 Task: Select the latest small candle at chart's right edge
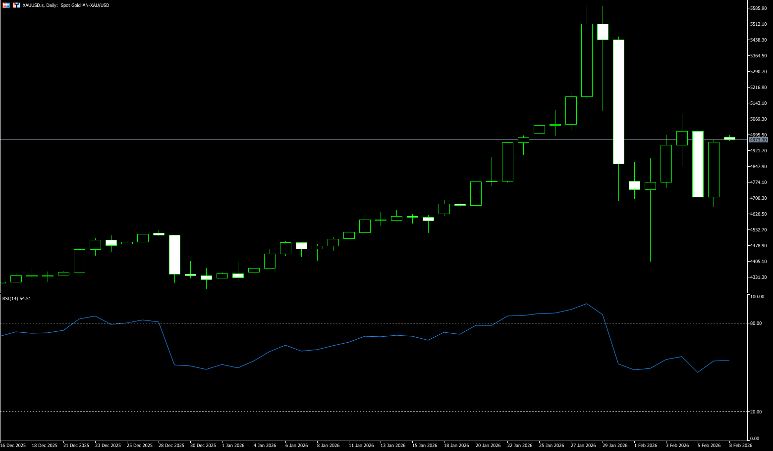click(x=729, y=138)
